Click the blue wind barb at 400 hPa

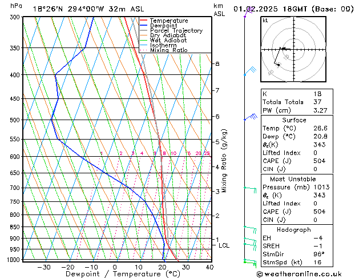point(250,71)
